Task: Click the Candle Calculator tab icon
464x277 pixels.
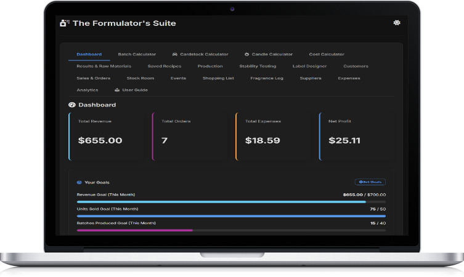Action: tap(246, 54)
